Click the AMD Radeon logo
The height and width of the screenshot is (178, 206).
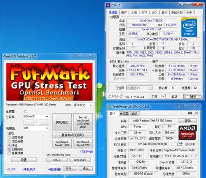tap(187, 132)
